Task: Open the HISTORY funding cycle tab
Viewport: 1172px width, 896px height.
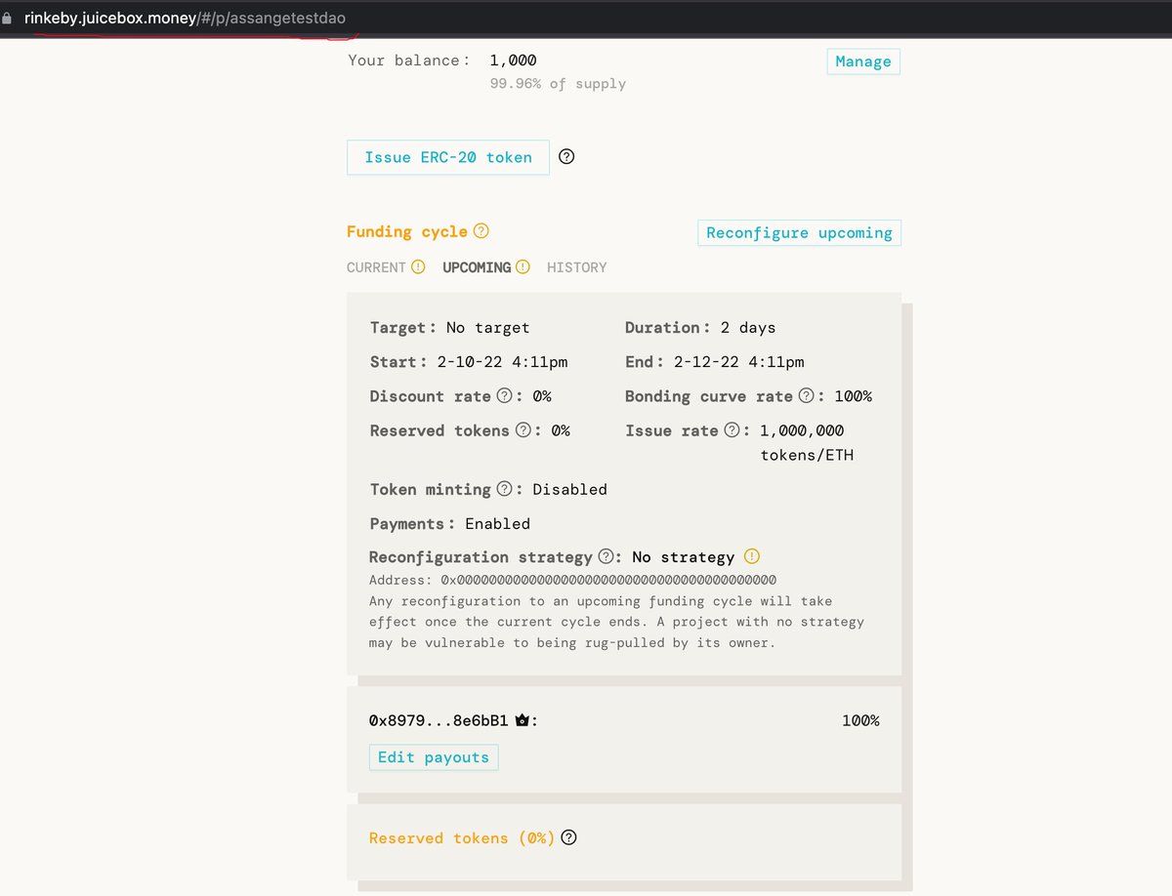Action: click(576, 267)
